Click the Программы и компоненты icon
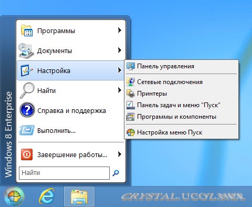This screenshot has width=252, height=207. [131, 117]
